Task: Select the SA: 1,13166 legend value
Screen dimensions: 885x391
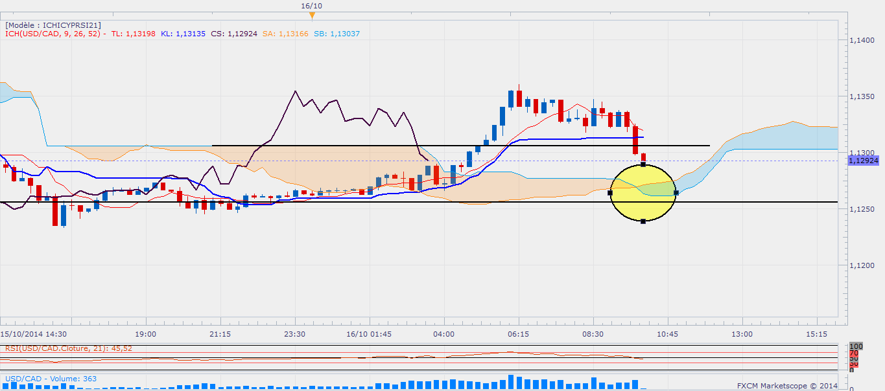Action: (x=285, y=34)
